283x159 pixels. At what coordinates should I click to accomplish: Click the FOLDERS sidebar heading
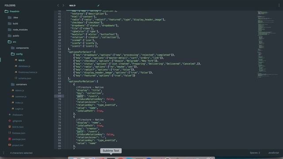(10, 5)
